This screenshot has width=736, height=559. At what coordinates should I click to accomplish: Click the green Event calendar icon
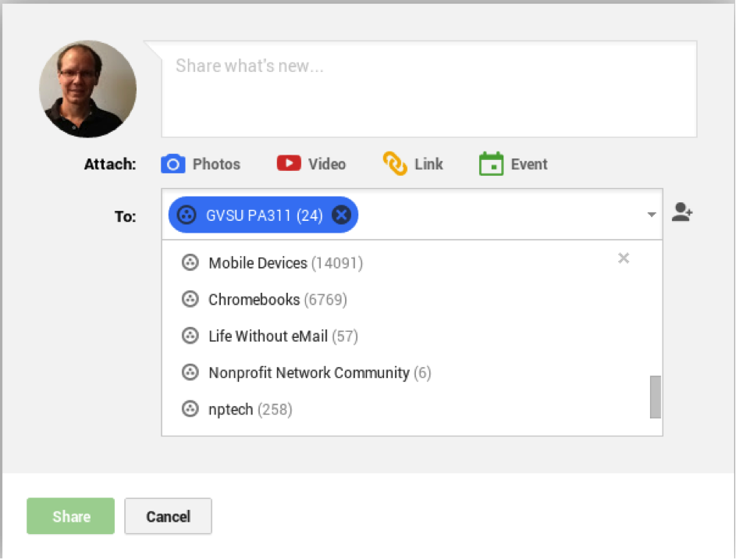pos(491,164)
